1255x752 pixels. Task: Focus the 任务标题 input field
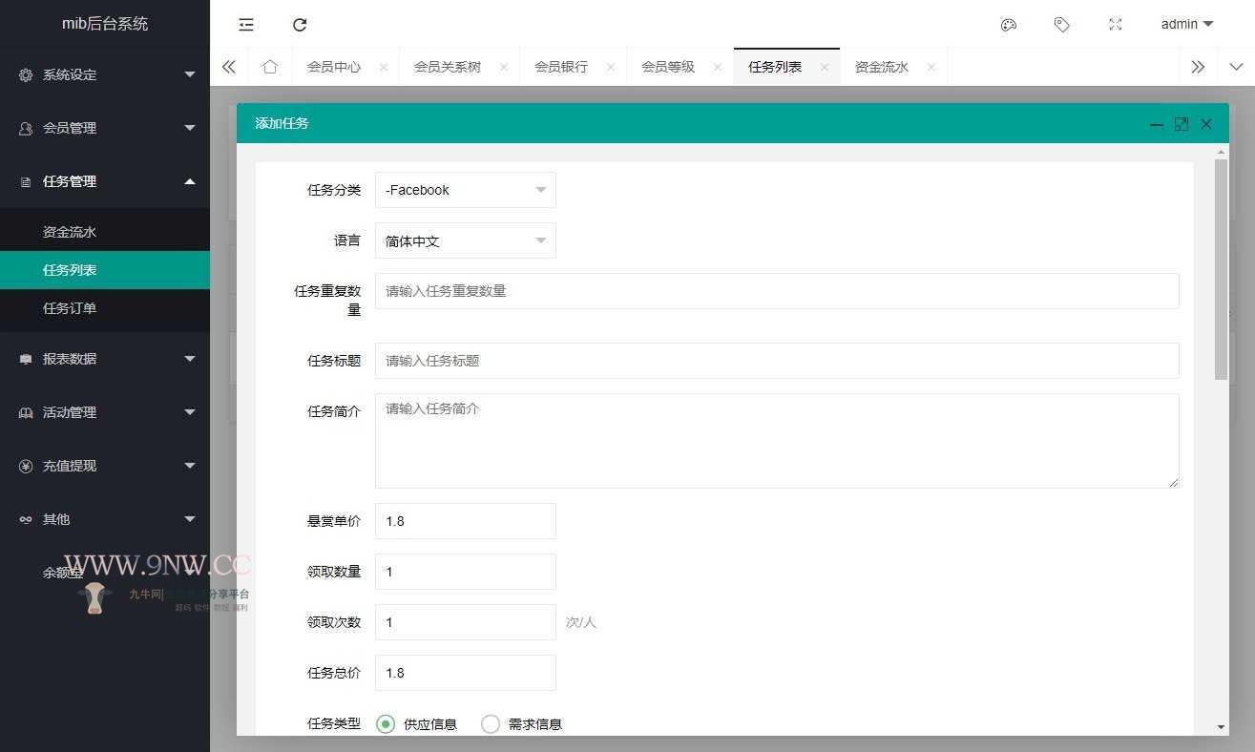pos(777,361)
